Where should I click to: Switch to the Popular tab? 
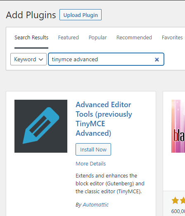point(97,38)
